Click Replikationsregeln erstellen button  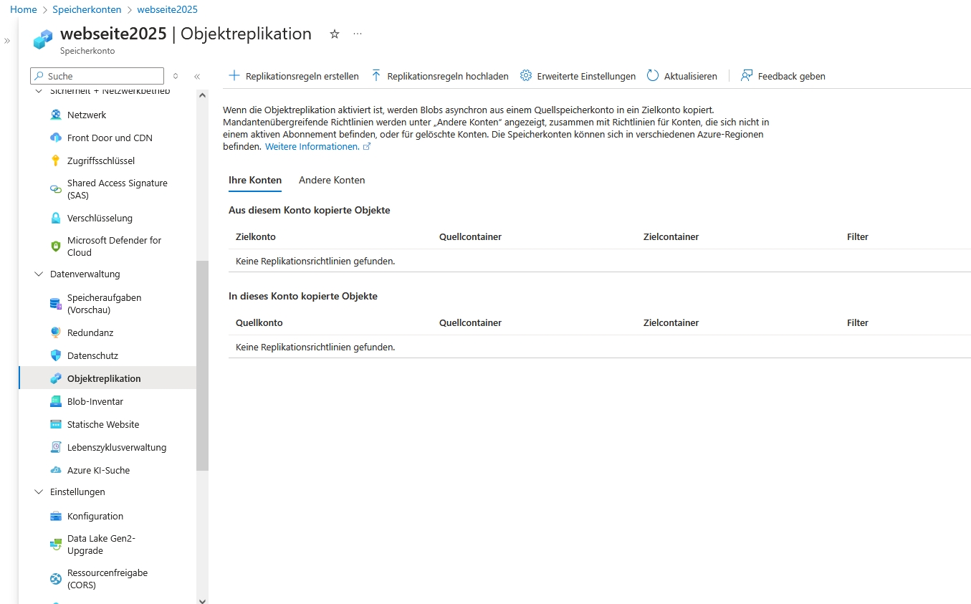294,76
